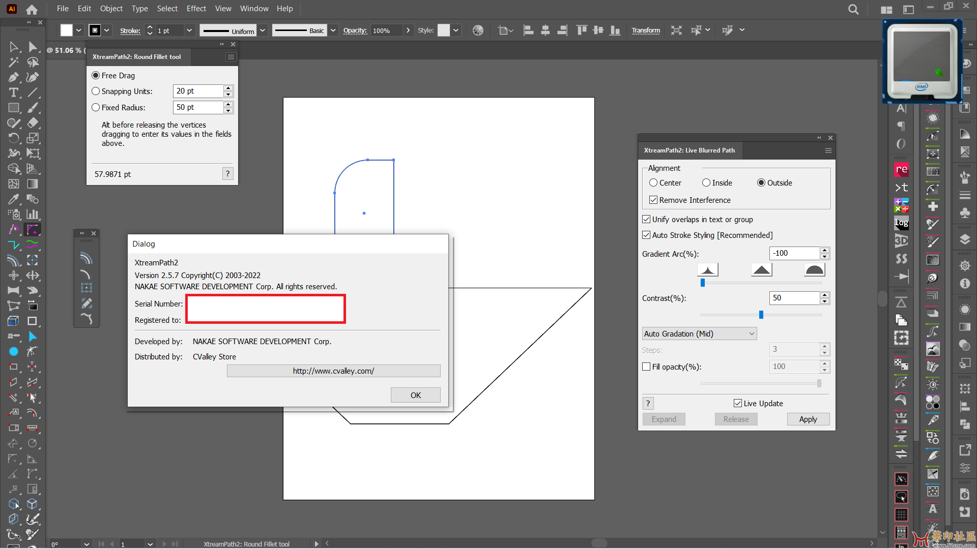Click Vertical Align Top icon
The image size is (977, 549).
click(x=582, y=30)
